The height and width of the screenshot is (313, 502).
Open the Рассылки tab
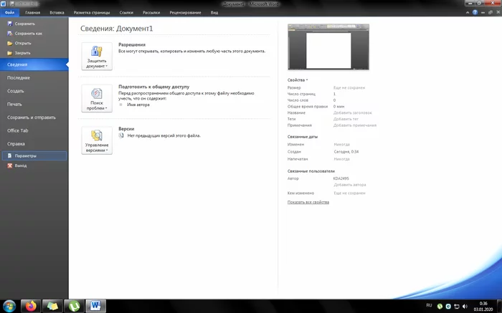(x=151, y=12)
